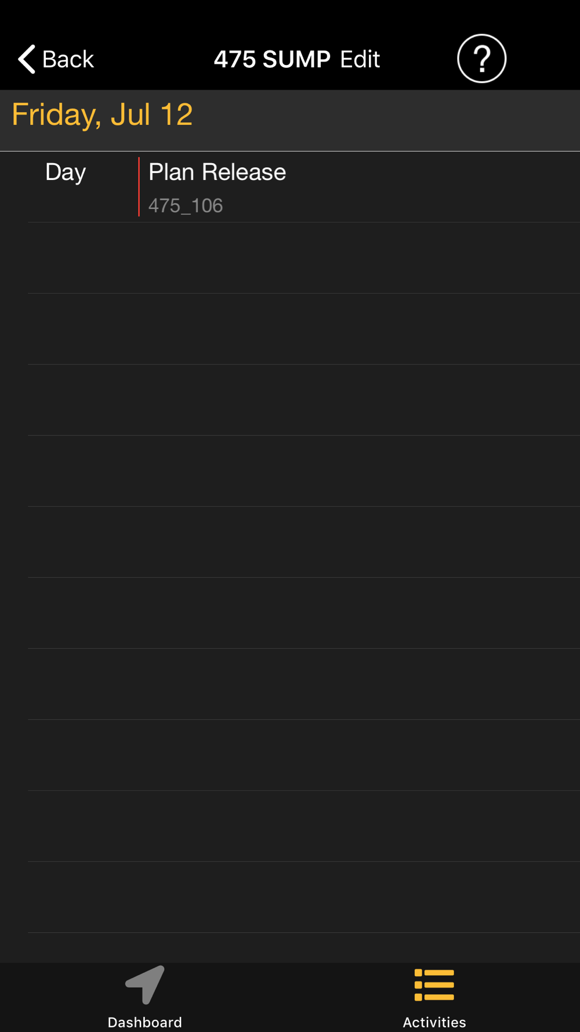Image resolution: width=580 pixels, height=1032 pixels.
Task: Tap the 475_106 subtitle text
Action: 186,205
